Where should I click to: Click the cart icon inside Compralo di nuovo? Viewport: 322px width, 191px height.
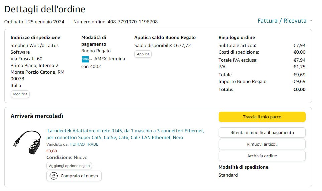[x=53, y=176]
